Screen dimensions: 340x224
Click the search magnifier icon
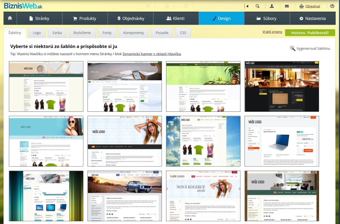[257, 6]
